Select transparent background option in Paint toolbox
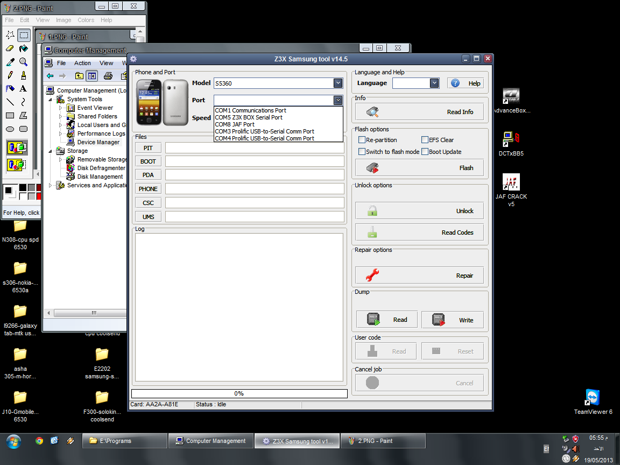620x465 pixels. 17,164
